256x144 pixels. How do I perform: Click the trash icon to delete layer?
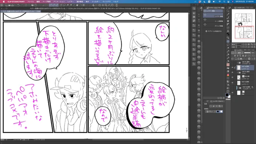[x=254, y=59]
